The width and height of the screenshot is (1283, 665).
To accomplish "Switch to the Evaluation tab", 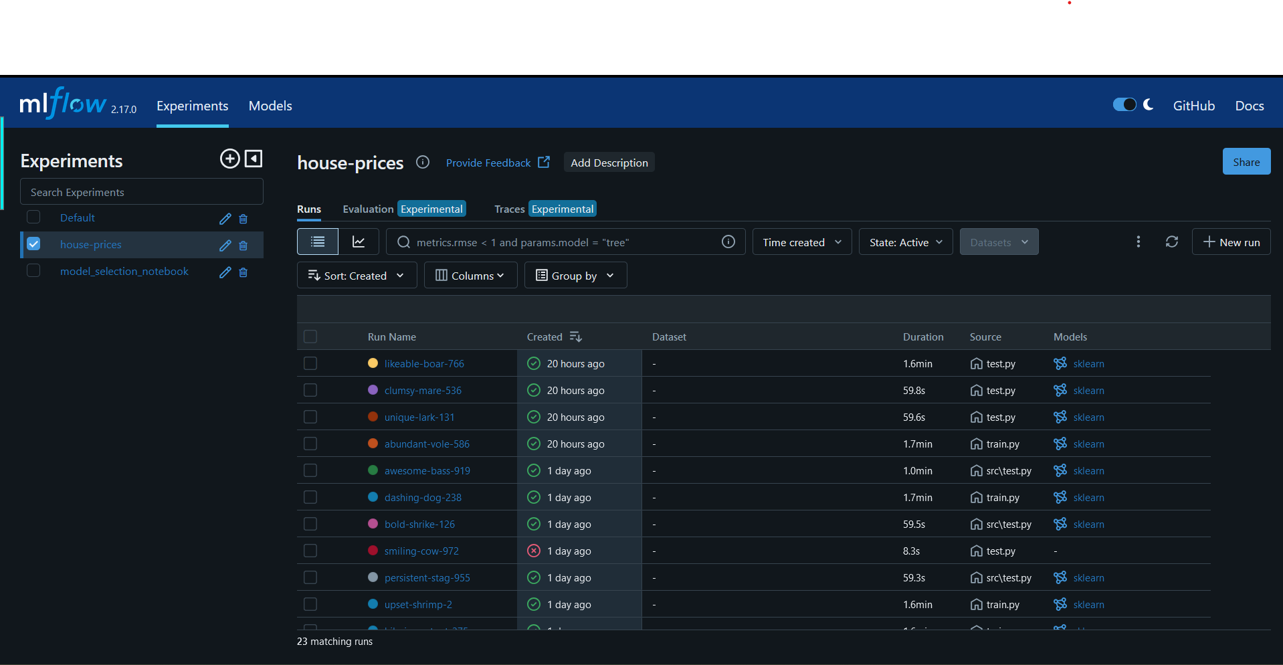I will click(x=368, y=209).
